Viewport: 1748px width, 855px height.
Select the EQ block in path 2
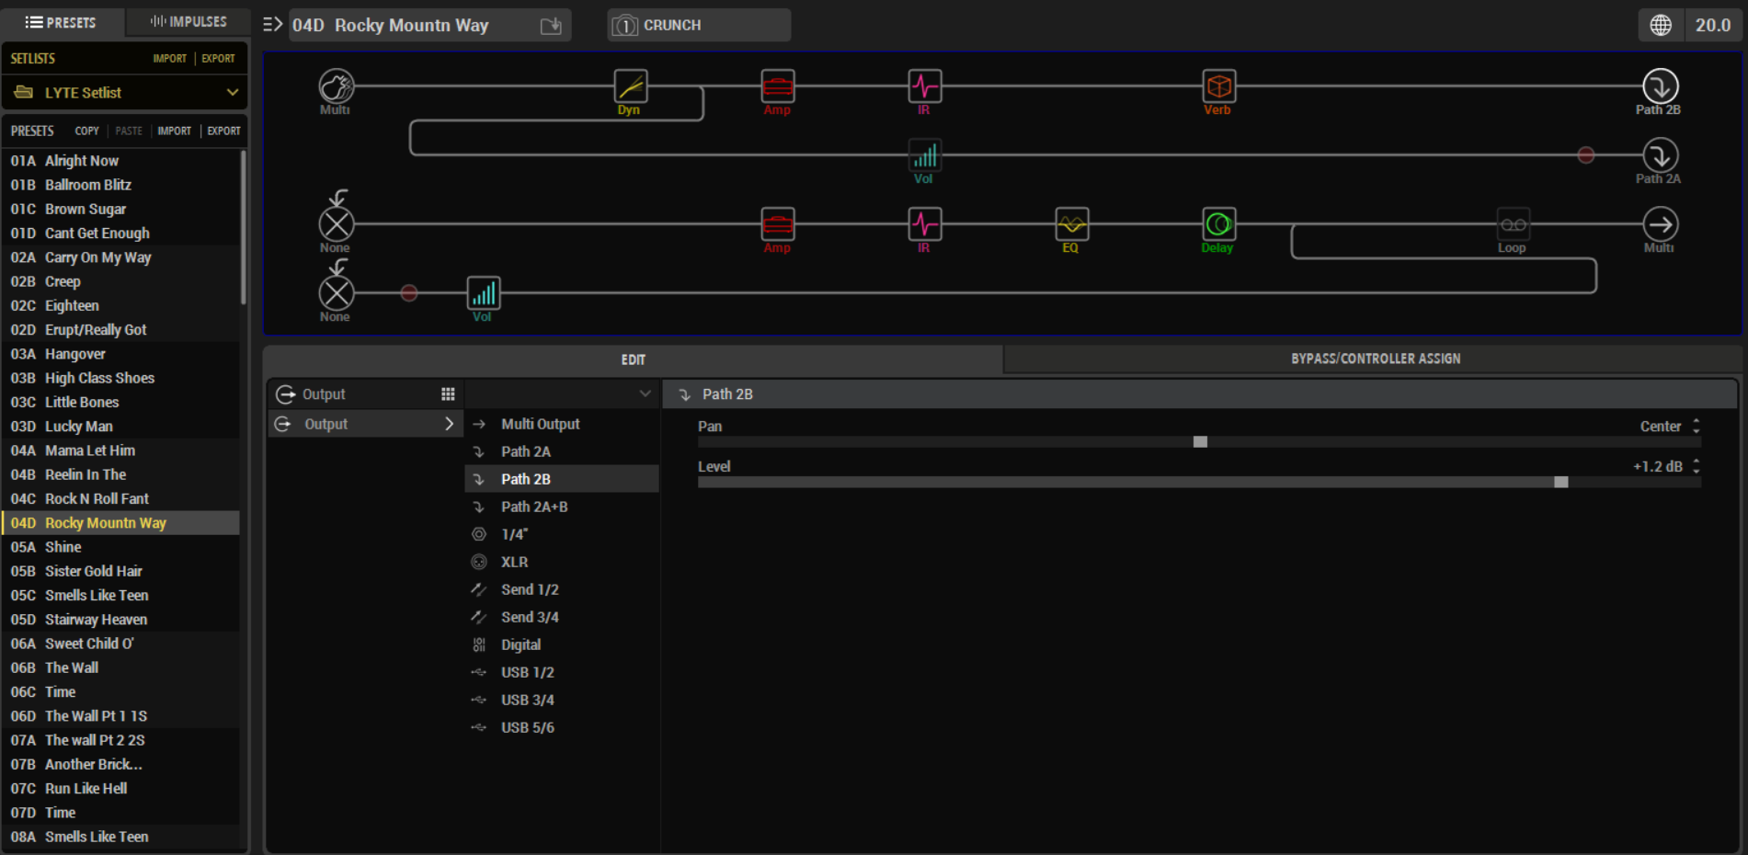point(1071,224)
